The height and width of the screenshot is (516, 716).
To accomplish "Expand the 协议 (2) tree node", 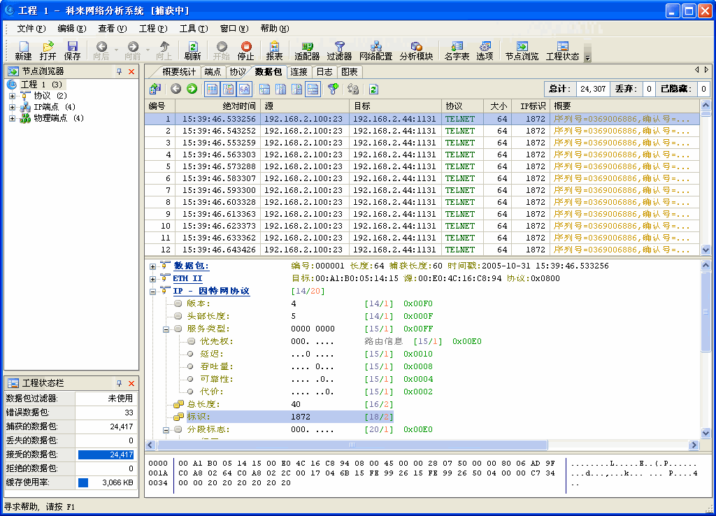I will click(x=12, y=96).
